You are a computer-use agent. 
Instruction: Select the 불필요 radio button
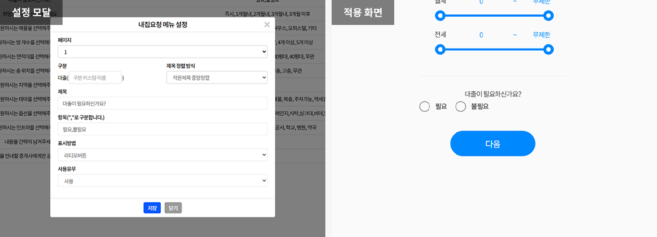(461, 107)
